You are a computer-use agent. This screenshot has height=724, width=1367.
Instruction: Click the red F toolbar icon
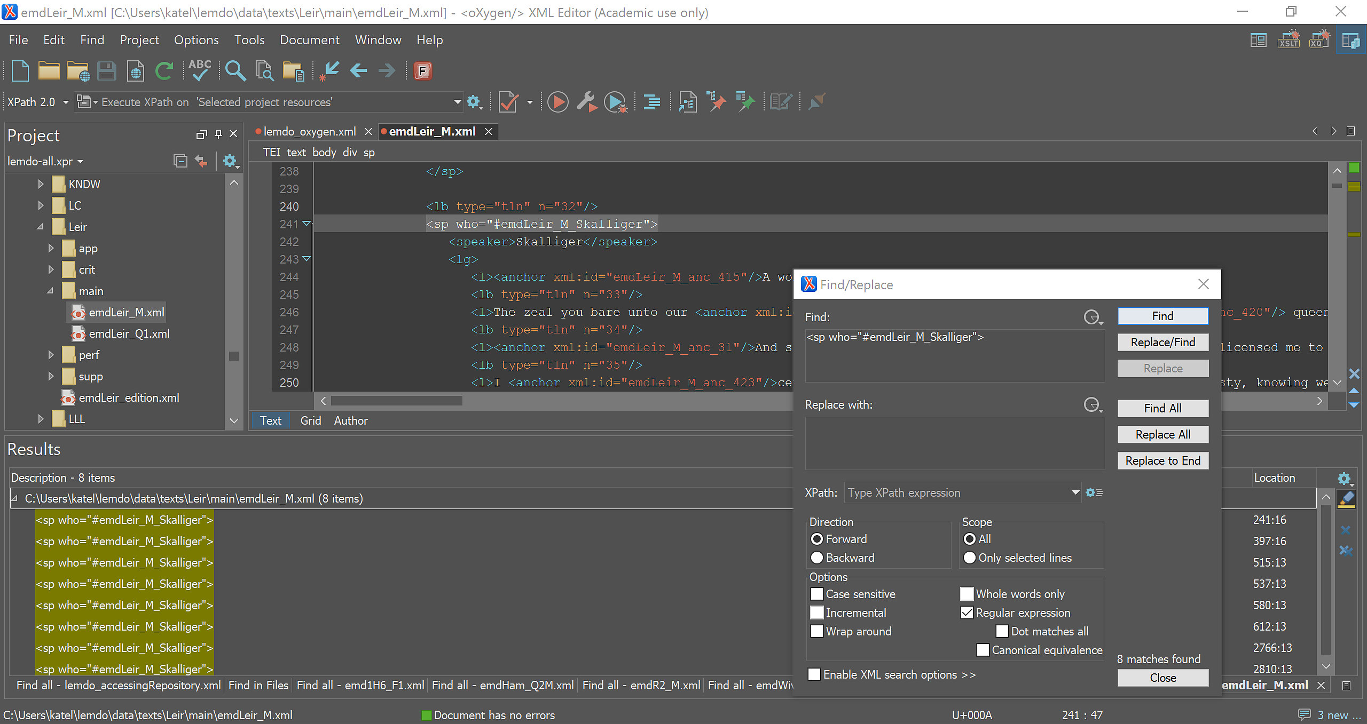[x=422, y=70]
